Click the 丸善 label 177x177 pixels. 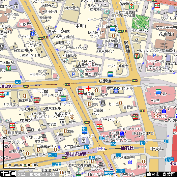[x=156, y=100]
